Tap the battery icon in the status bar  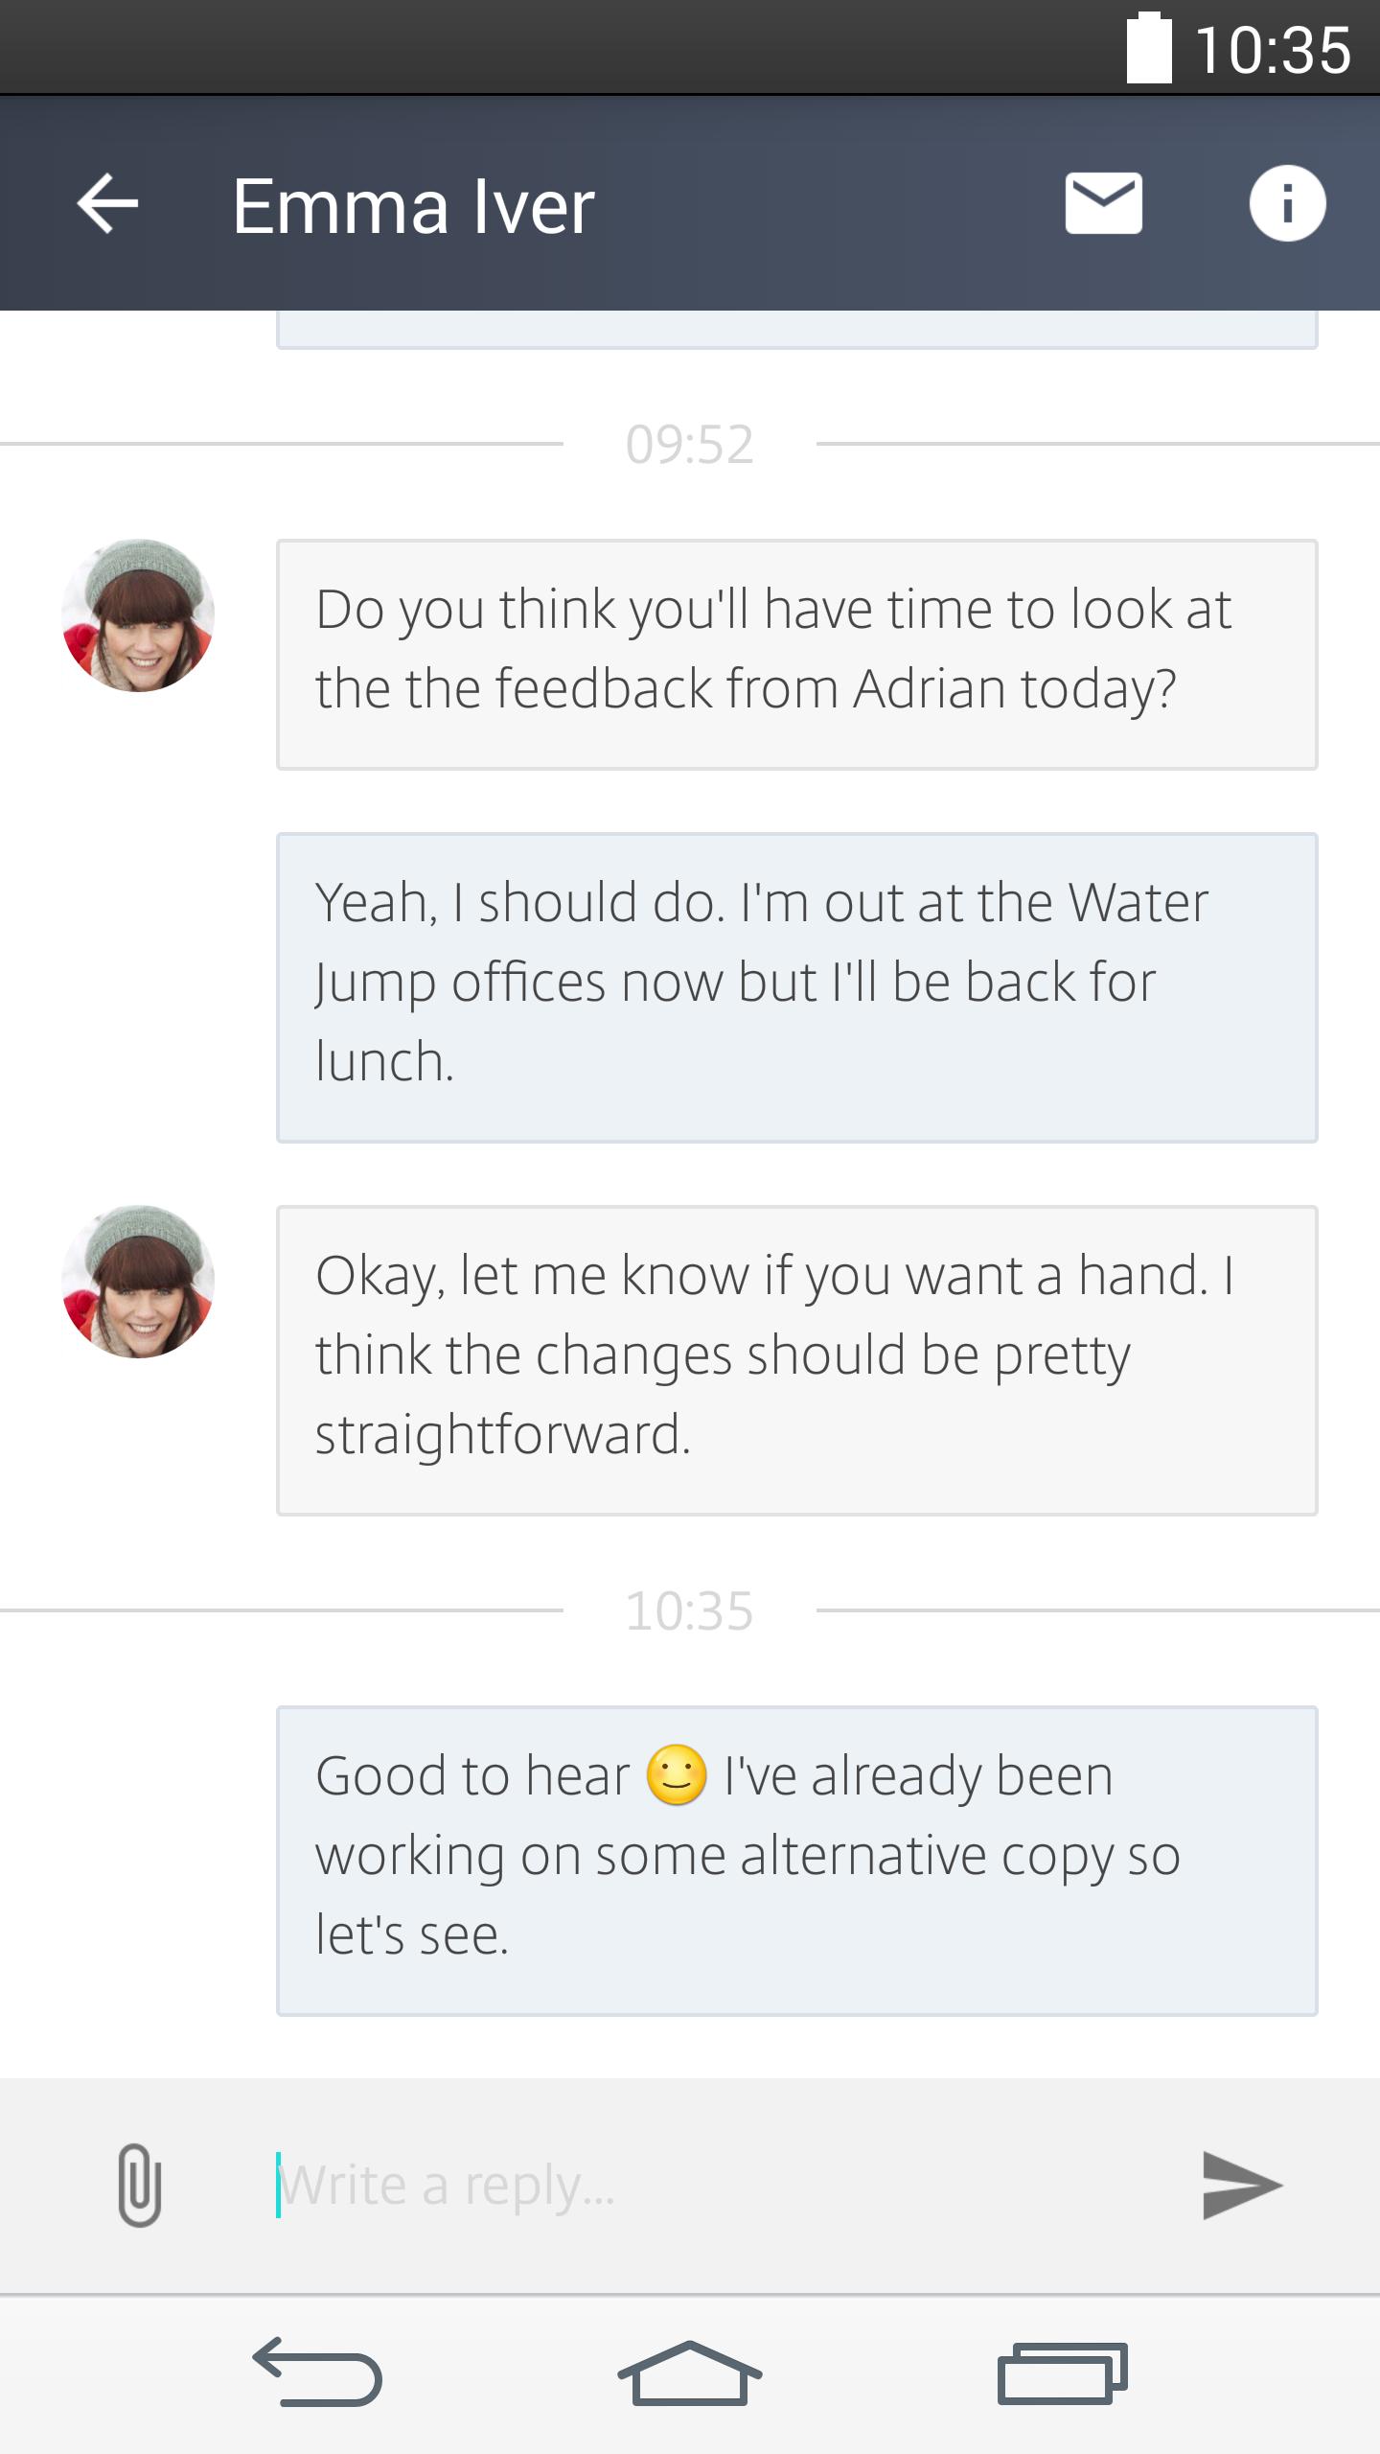(x=1149, y=48)
